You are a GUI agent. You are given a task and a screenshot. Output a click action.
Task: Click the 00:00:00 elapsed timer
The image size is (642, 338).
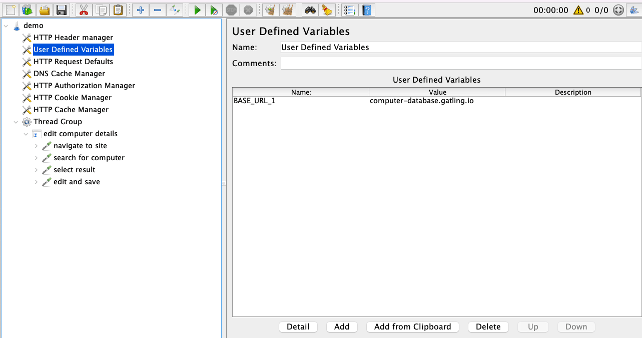tap(551, 10)
